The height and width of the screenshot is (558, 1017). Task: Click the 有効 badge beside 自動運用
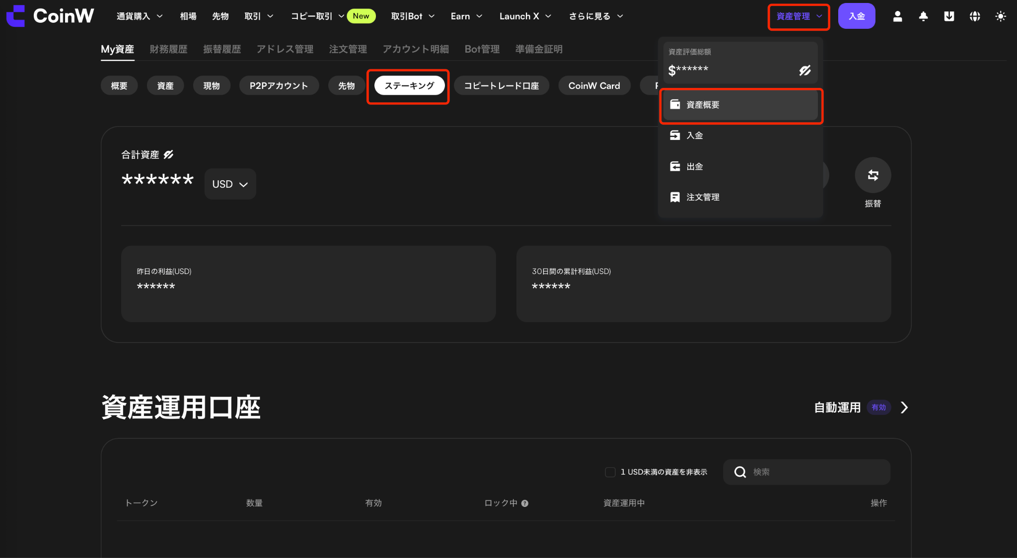879,408
